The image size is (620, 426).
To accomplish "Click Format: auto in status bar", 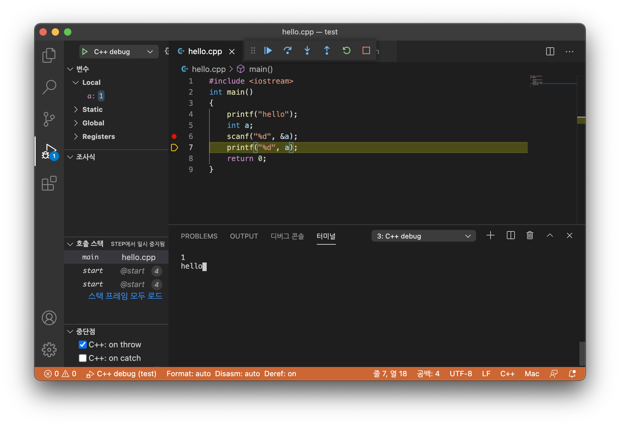I will pos(189,374).
